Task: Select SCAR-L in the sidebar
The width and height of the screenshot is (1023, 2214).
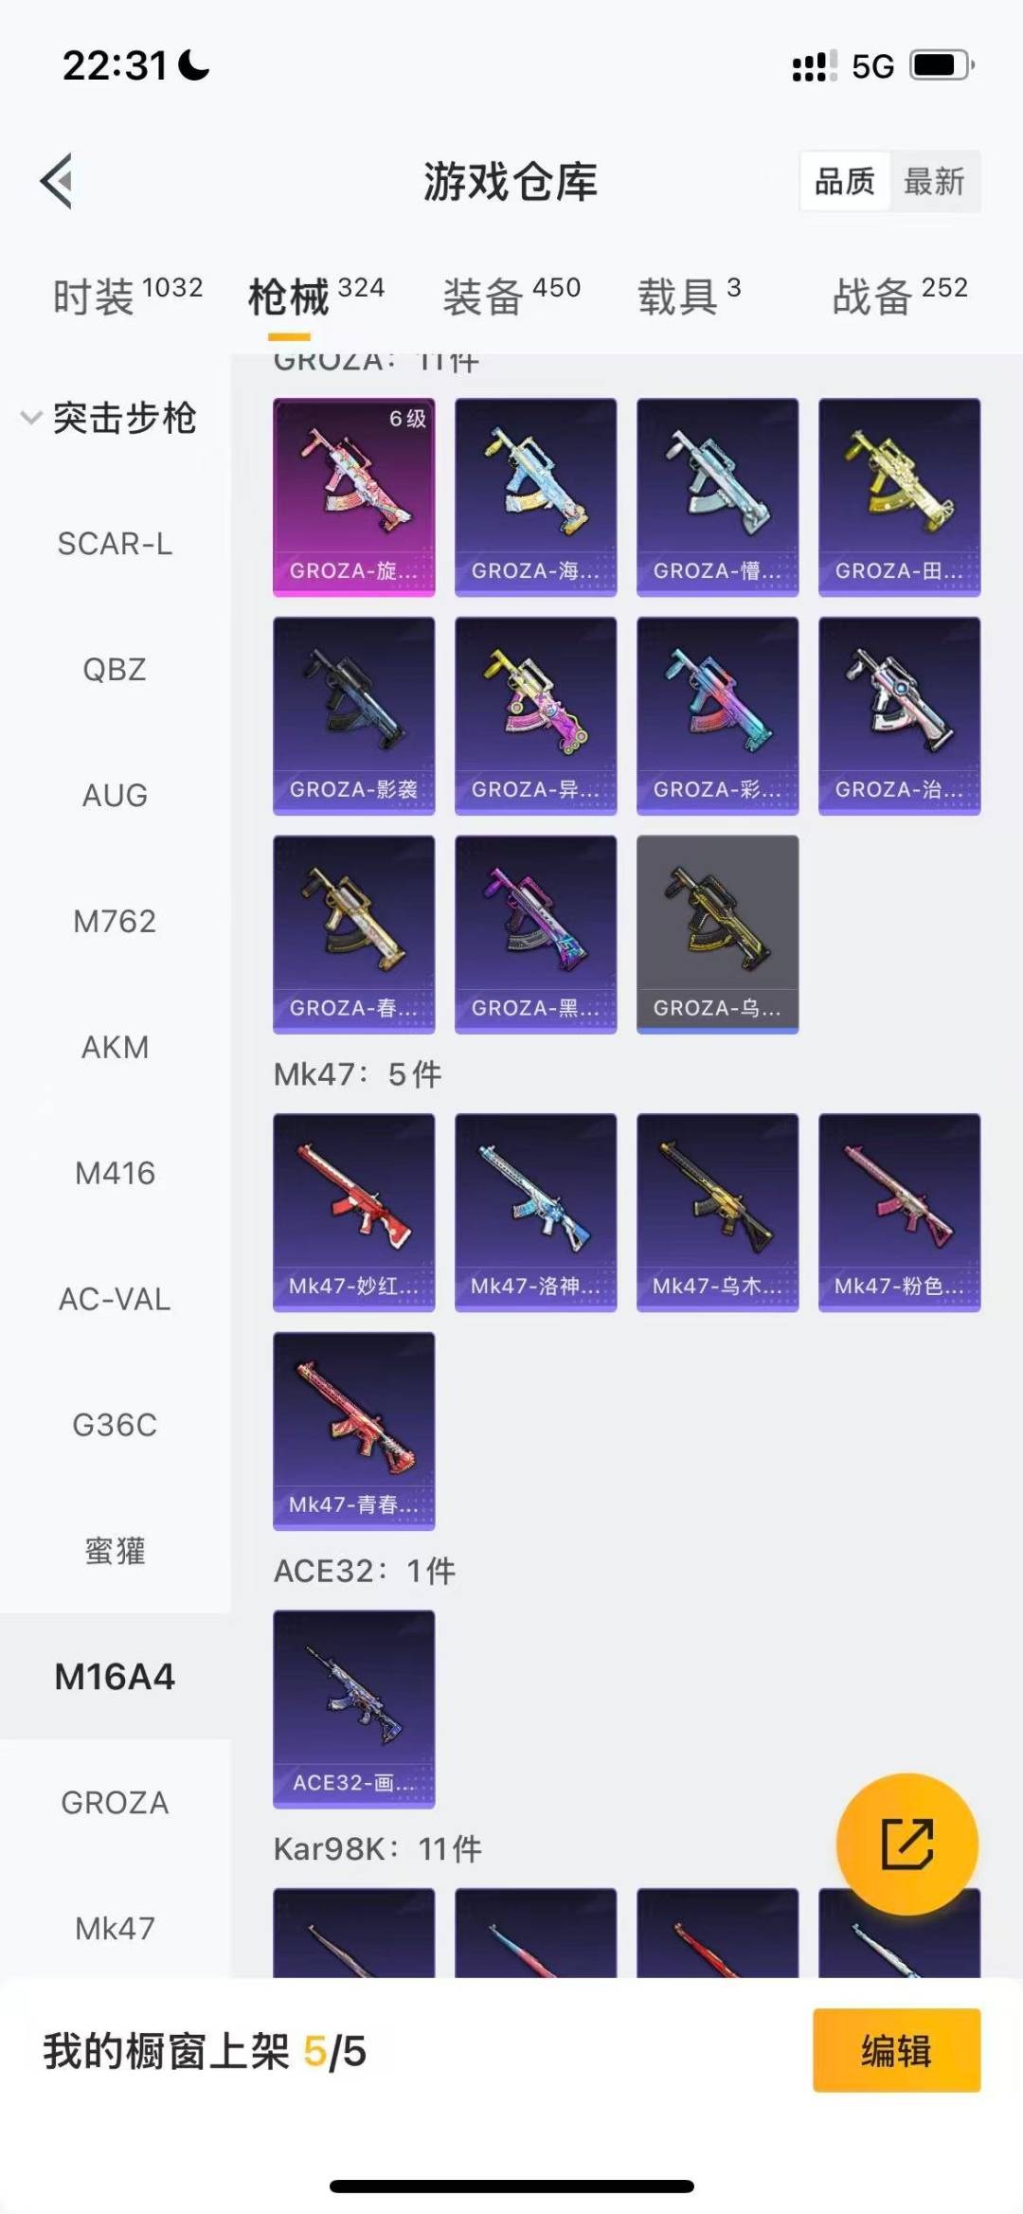Action: (115, 544)
